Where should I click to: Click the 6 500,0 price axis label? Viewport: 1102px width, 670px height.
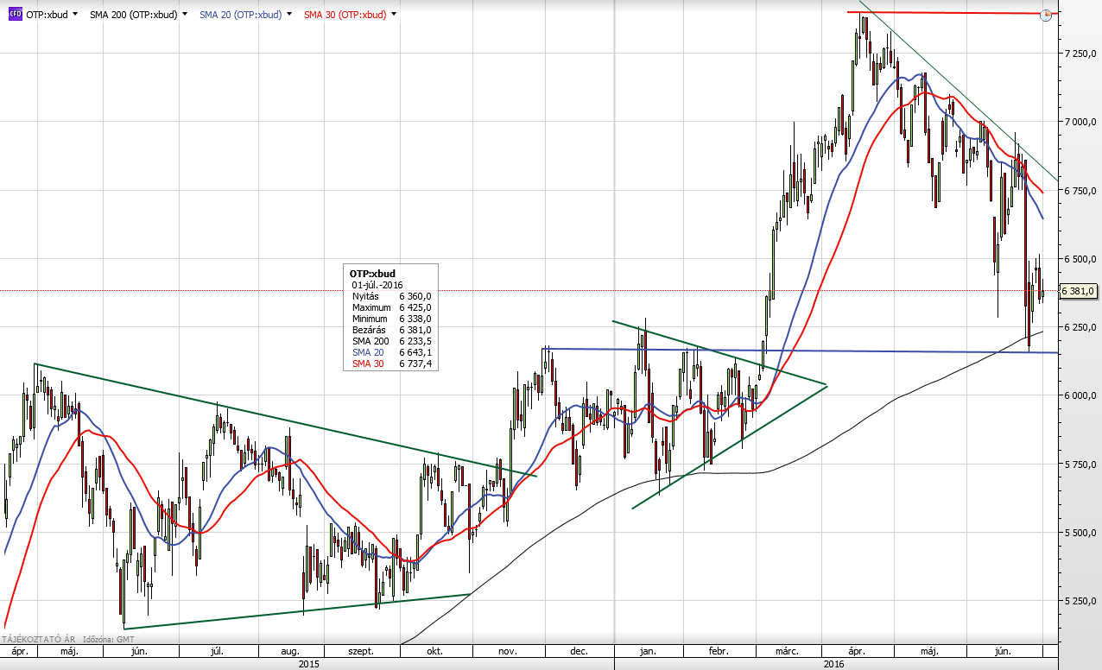coord(1080,259)
